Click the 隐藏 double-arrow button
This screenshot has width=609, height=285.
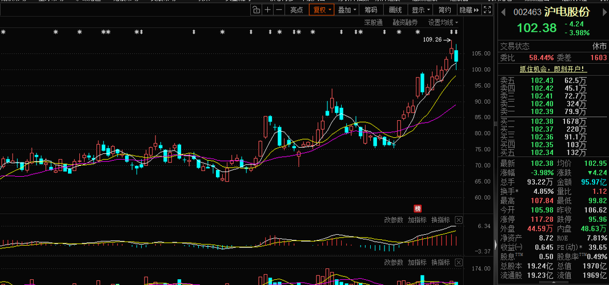point(469,10)
